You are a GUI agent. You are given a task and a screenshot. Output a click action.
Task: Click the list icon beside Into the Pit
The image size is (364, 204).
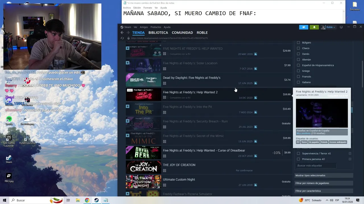(x=127, y=106)
